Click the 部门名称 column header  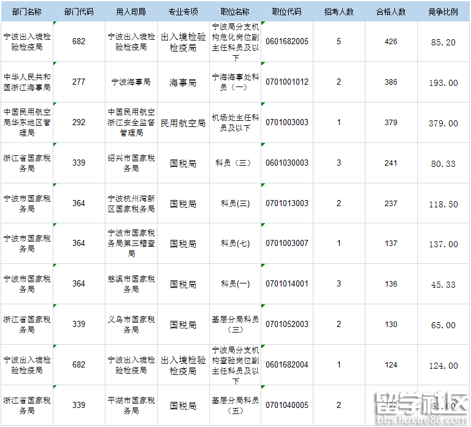click(x=26, y=12)
